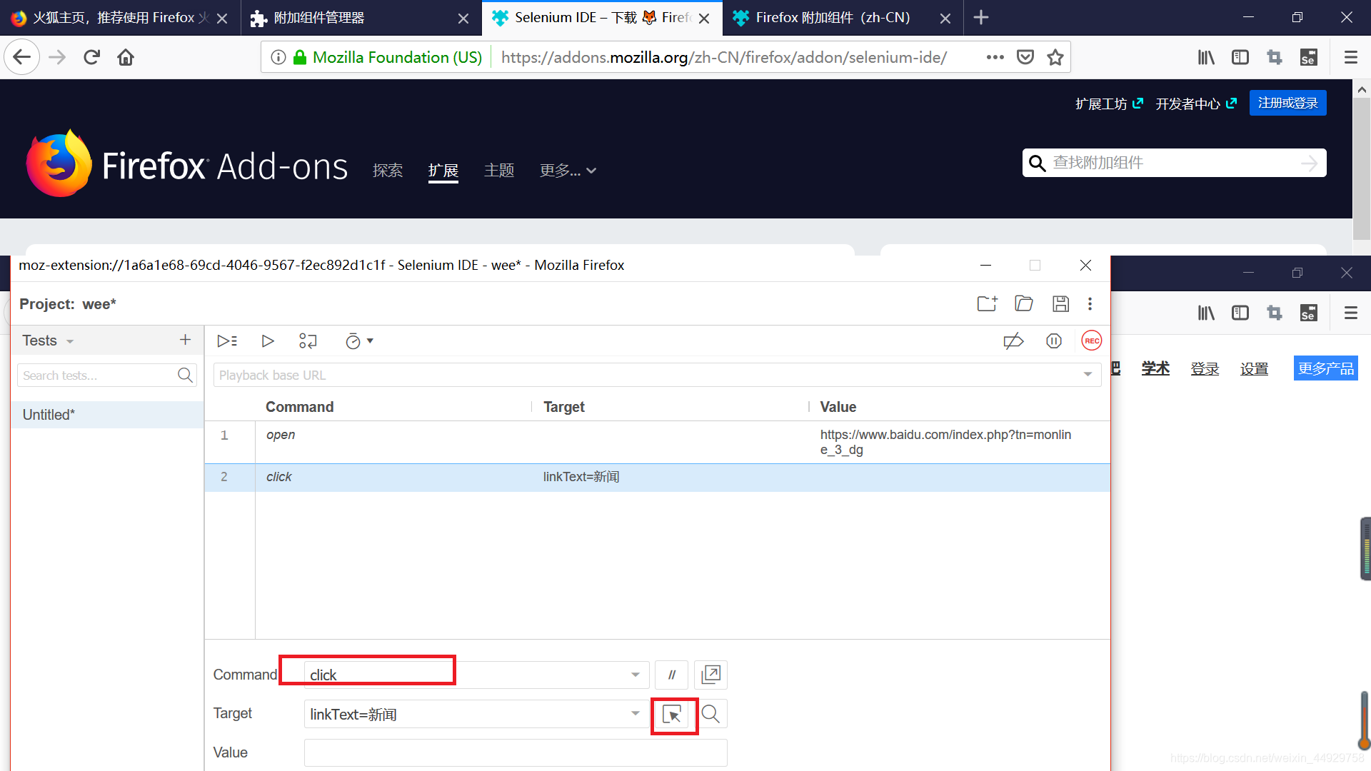Submit add-on search arrow button
The image size is (1371, 771).
click(1310, 163)
